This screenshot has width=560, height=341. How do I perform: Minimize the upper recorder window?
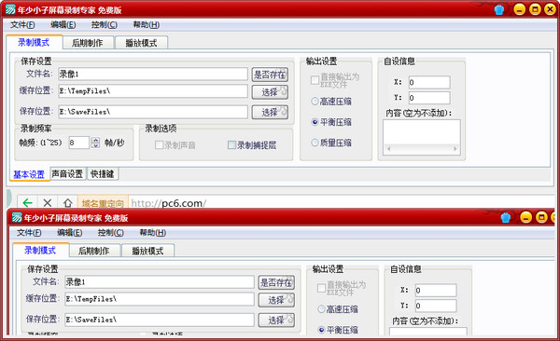tap(519, 9)
